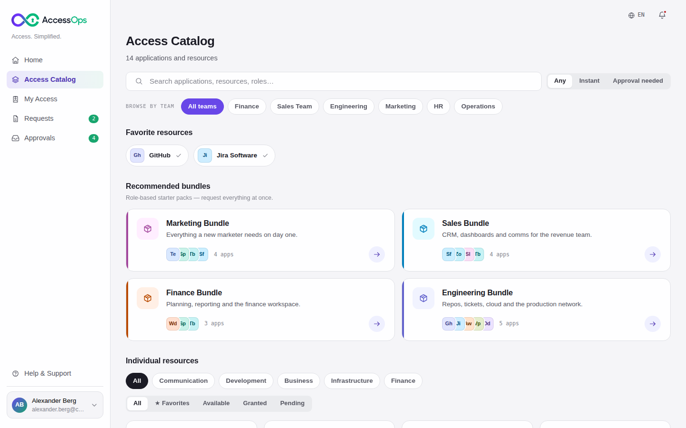Filter resources by Development category
Screen dimensions: 686x428
point(246,381)
